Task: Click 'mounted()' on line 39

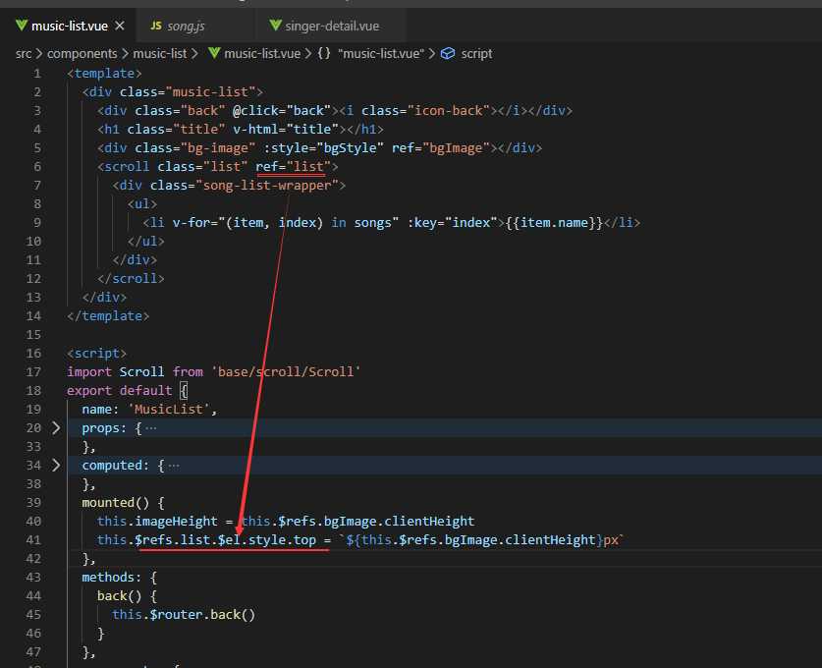Action: pyautogui.click(x=116, y=502)
